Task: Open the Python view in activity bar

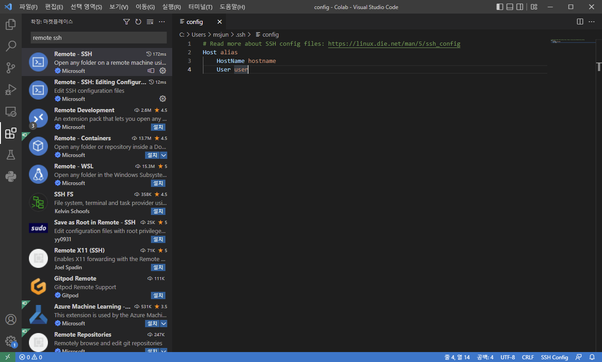Action: pyautogui.click(x=11, y=176)
